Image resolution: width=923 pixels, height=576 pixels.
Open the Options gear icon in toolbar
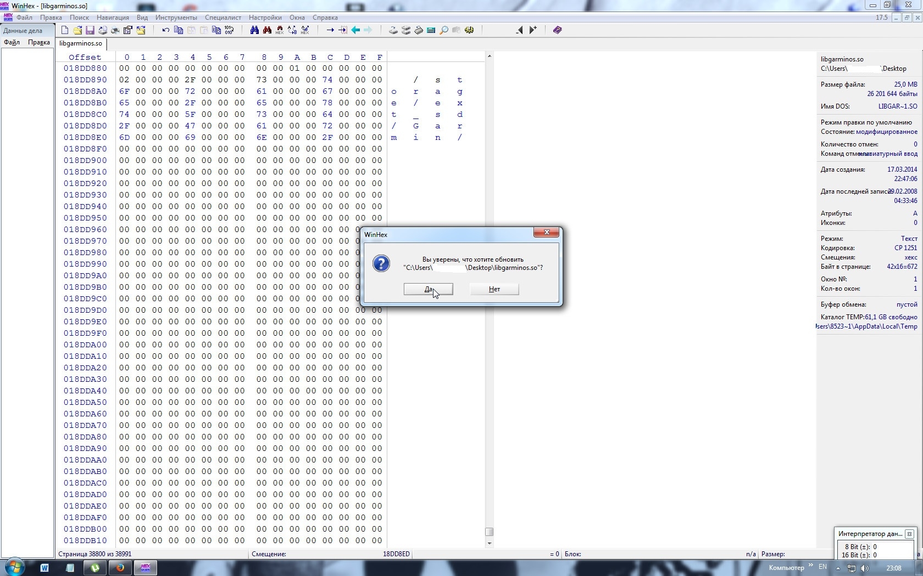click(469, 30)
